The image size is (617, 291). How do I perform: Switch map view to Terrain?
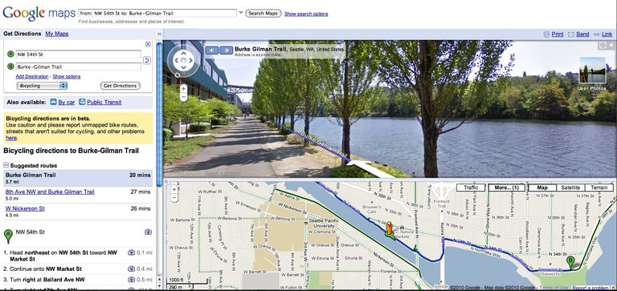click(x=599, y=188)
